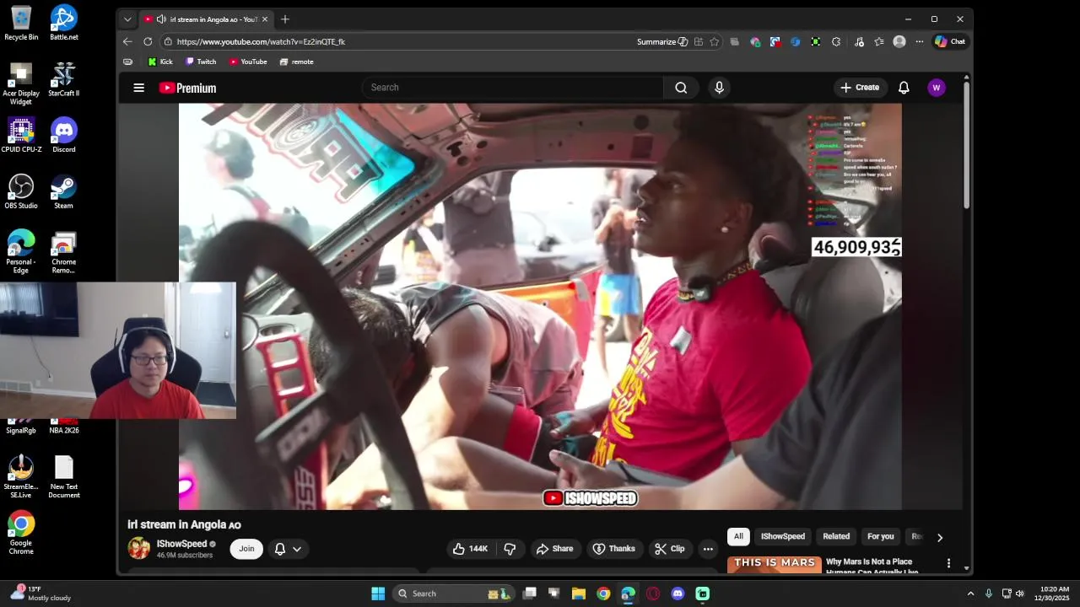Open New Text Document on desktop
The image size is (1080, 607).
coord(64,477)
